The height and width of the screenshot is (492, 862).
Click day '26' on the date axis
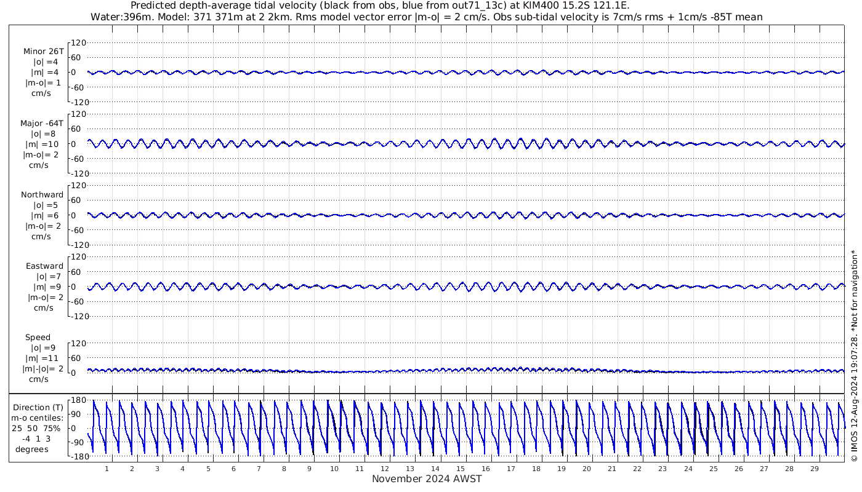tap(738, 469)
